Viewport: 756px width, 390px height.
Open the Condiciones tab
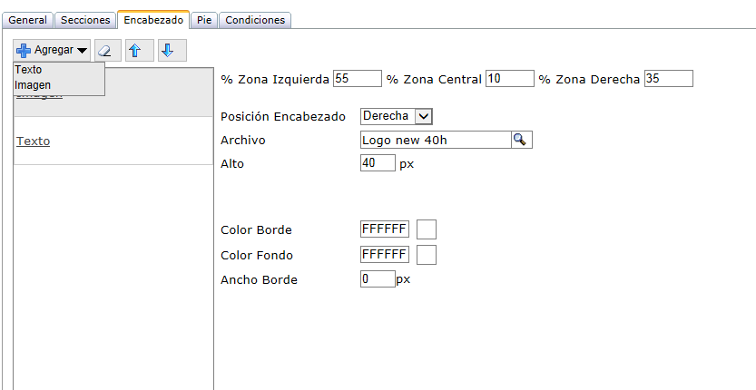(254, 20)
